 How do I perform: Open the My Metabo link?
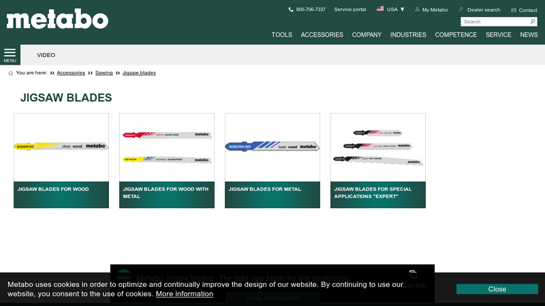click(435, 10)
